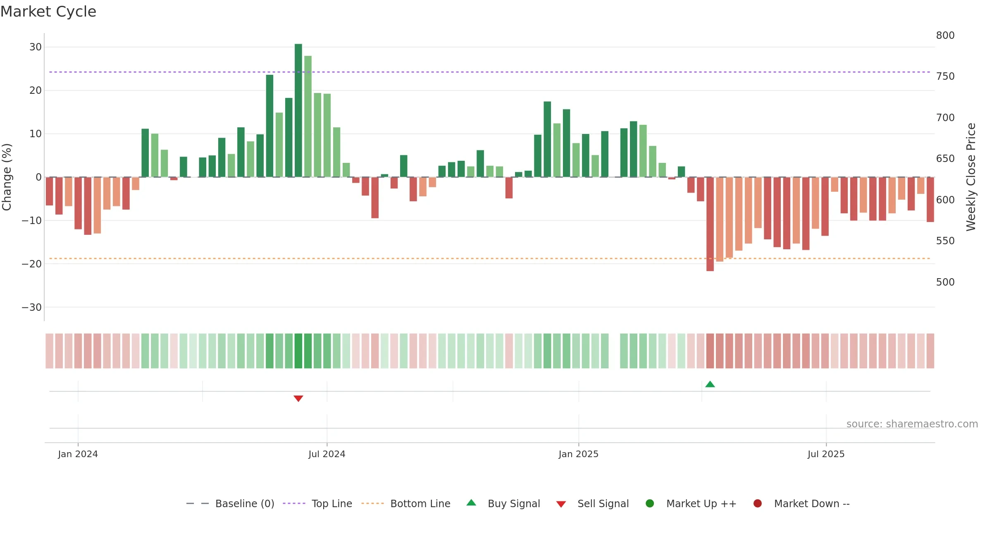
Task: Click the Jul 2025 axis label
Action: coord(826,454)
